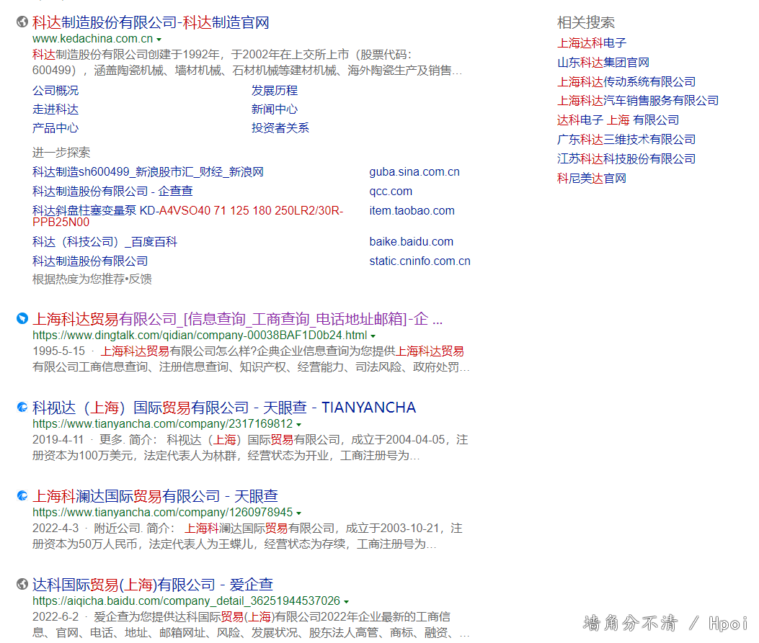Expand the arrow after tianyancha.com/company/2317169812
The height and width of the screenshot is (643, 759).
coord(299,425)
